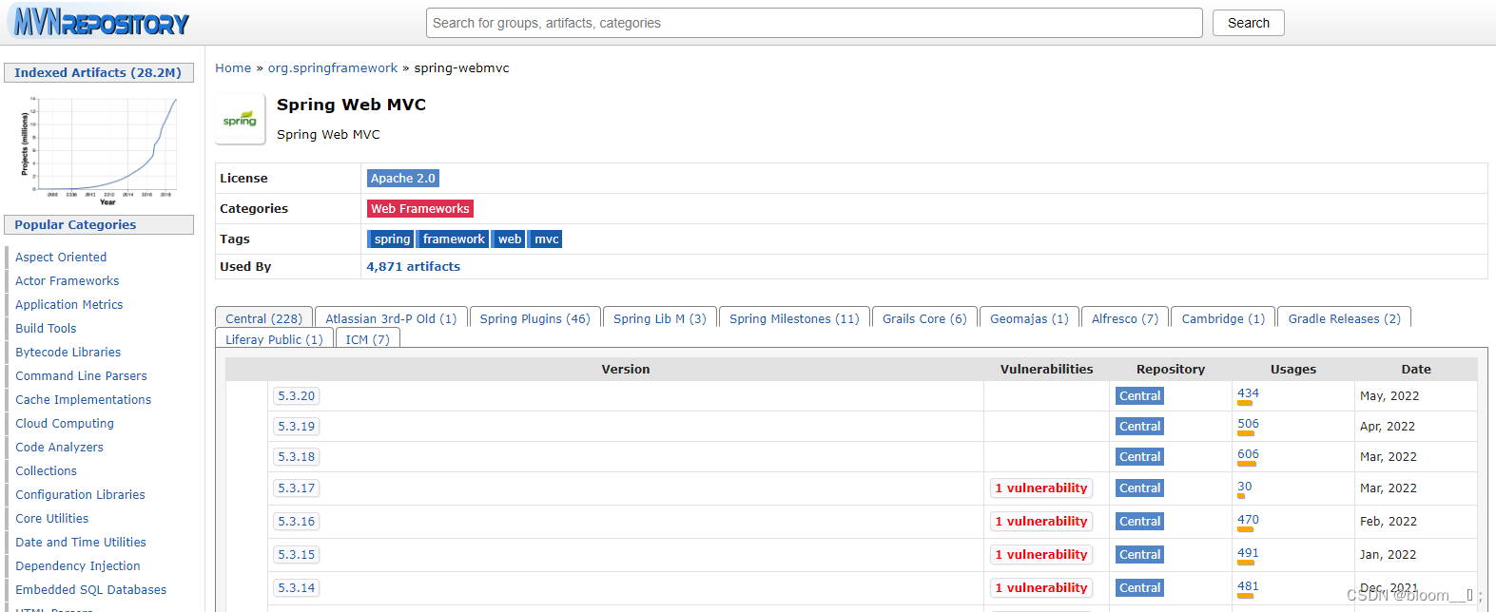1496x612 pixels.
Task: Select the framework tag
Action: [x=454, y=239]
